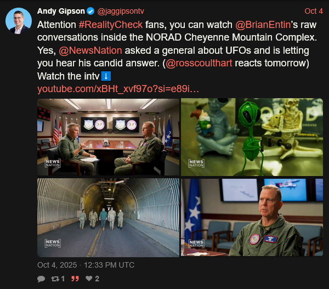The height and width of the screenshot is (289, 329).
Task: Click the Andy Gipson display name
Action: pos(61,11)
